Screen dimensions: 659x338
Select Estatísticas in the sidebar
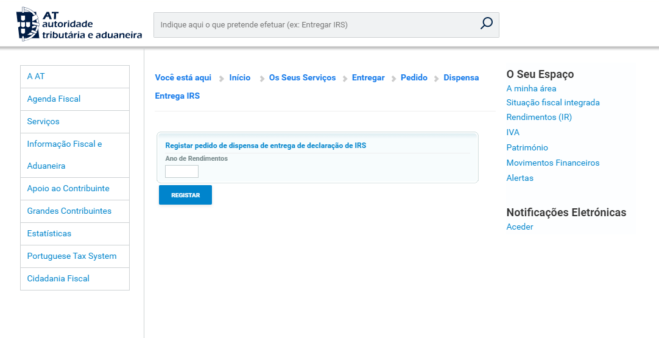75,234
